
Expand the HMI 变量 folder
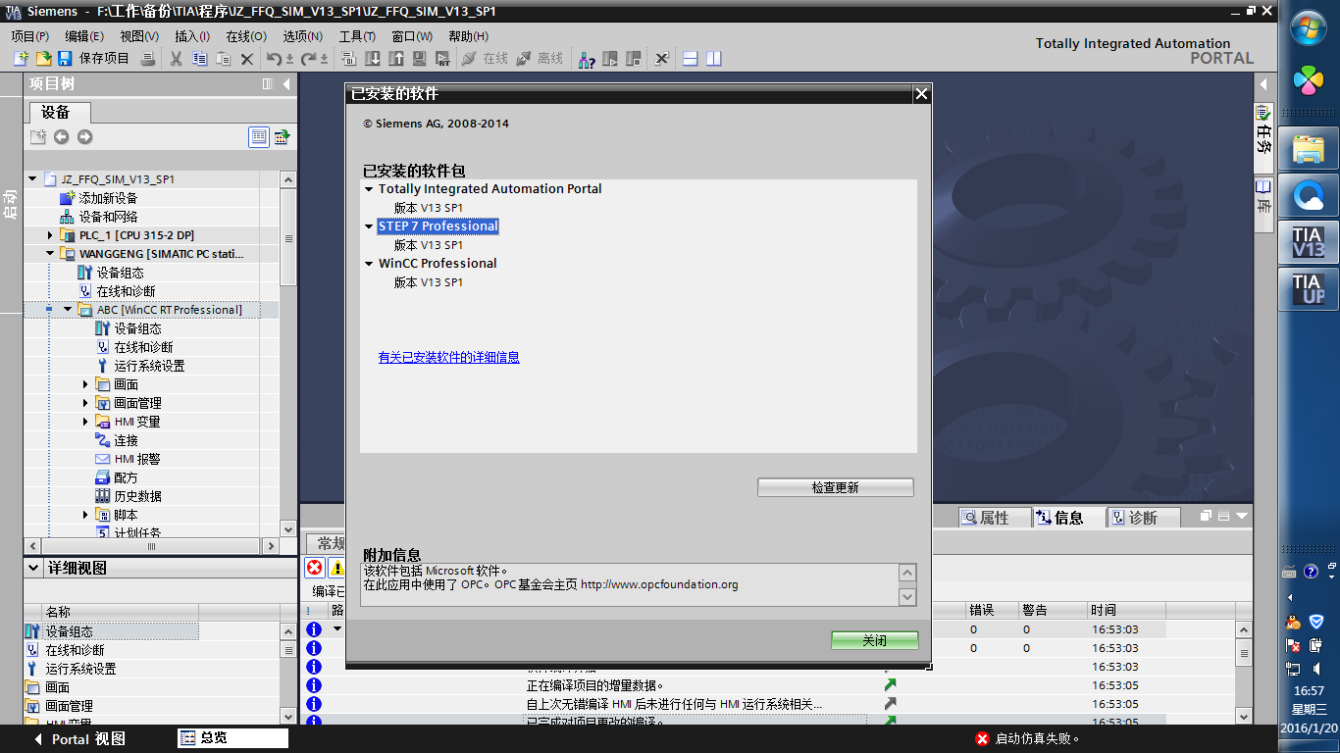tap(85, 422)
